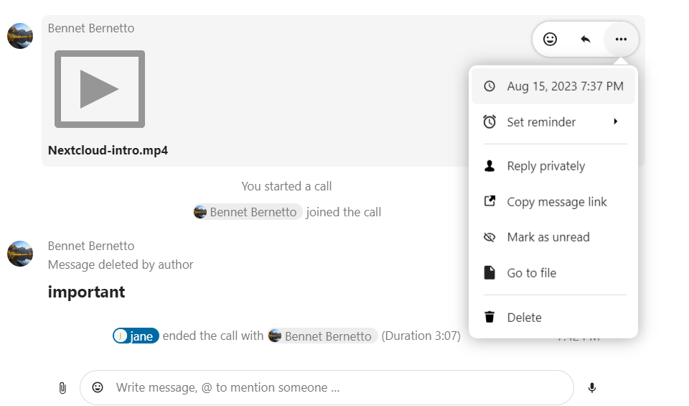This screenshot has width=689, height=406.
Task: Delete the message via trash option
Action: click(524, 318)
